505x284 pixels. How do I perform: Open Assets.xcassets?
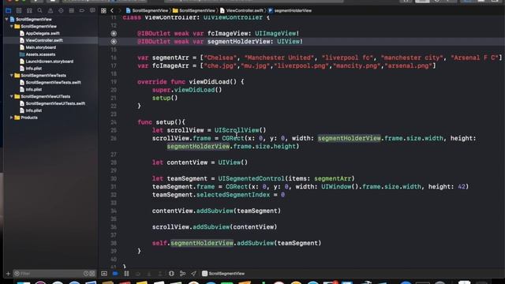(40, 54)
